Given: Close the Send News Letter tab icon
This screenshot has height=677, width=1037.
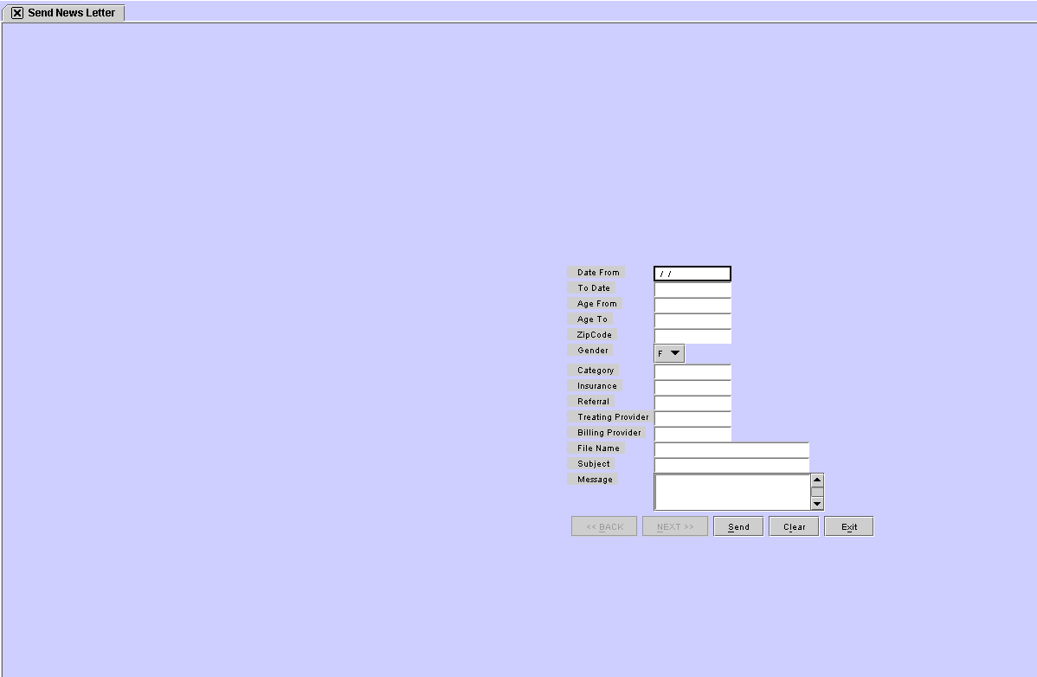Looking at the screenshot, I should pos(17,13).
